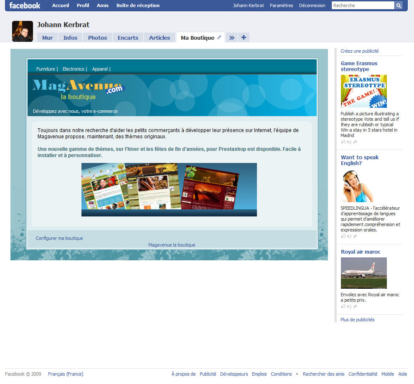The width and height of the screenshot is (414, 384).
Task: Click the MagAvenue.com logo banner
Action: [x=79, y=89]
